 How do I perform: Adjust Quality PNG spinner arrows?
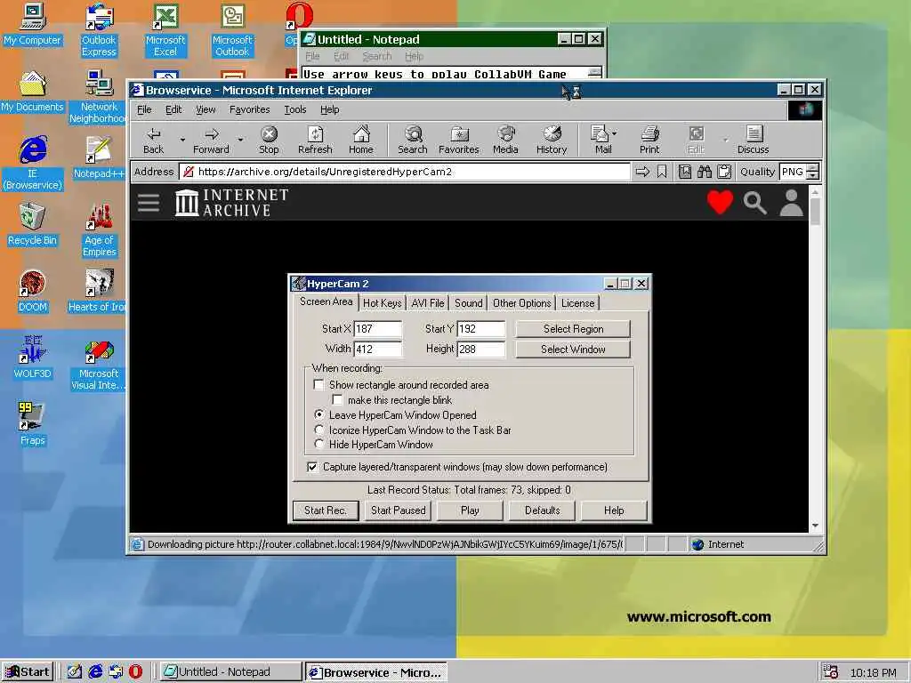click(813, 172)
